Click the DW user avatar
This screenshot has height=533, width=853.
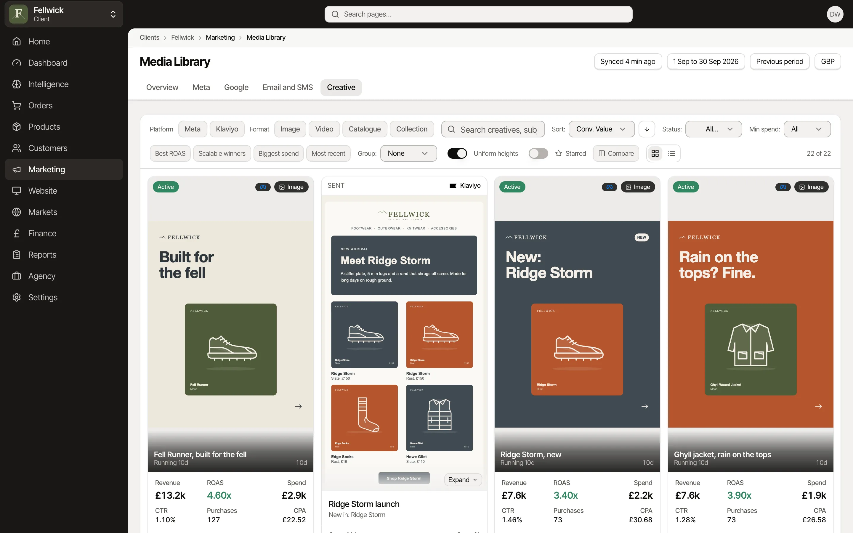pos(835,14)
